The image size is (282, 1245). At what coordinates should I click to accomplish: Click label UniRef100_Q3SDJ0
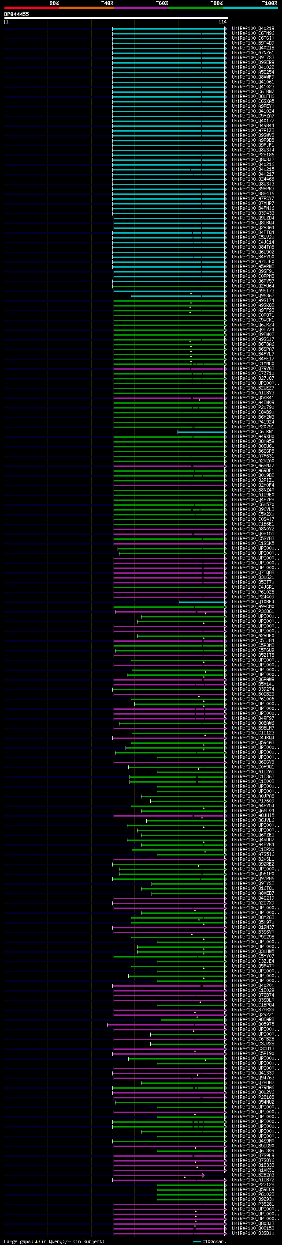pos(253,1233)
